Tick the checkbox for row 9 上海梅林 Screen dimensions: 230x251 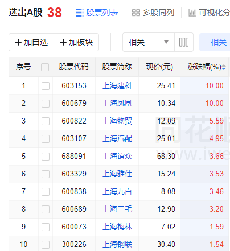point(46,227)
